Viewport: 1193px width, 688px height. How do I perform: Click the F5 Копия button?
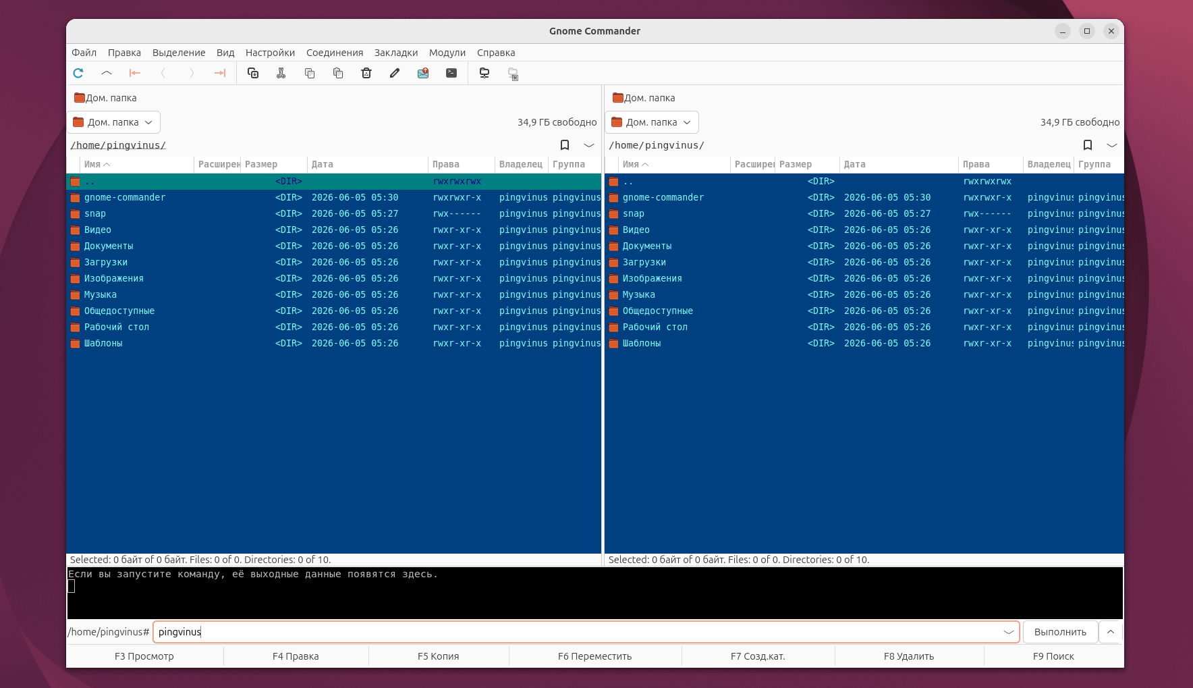(x=438, y=656)
